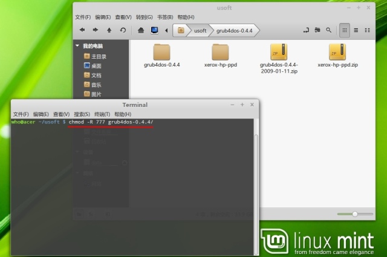The width and height of the screenshot is (387, 257).
Task: Open the search magnifier in toolbar
Action: (328, 30)
